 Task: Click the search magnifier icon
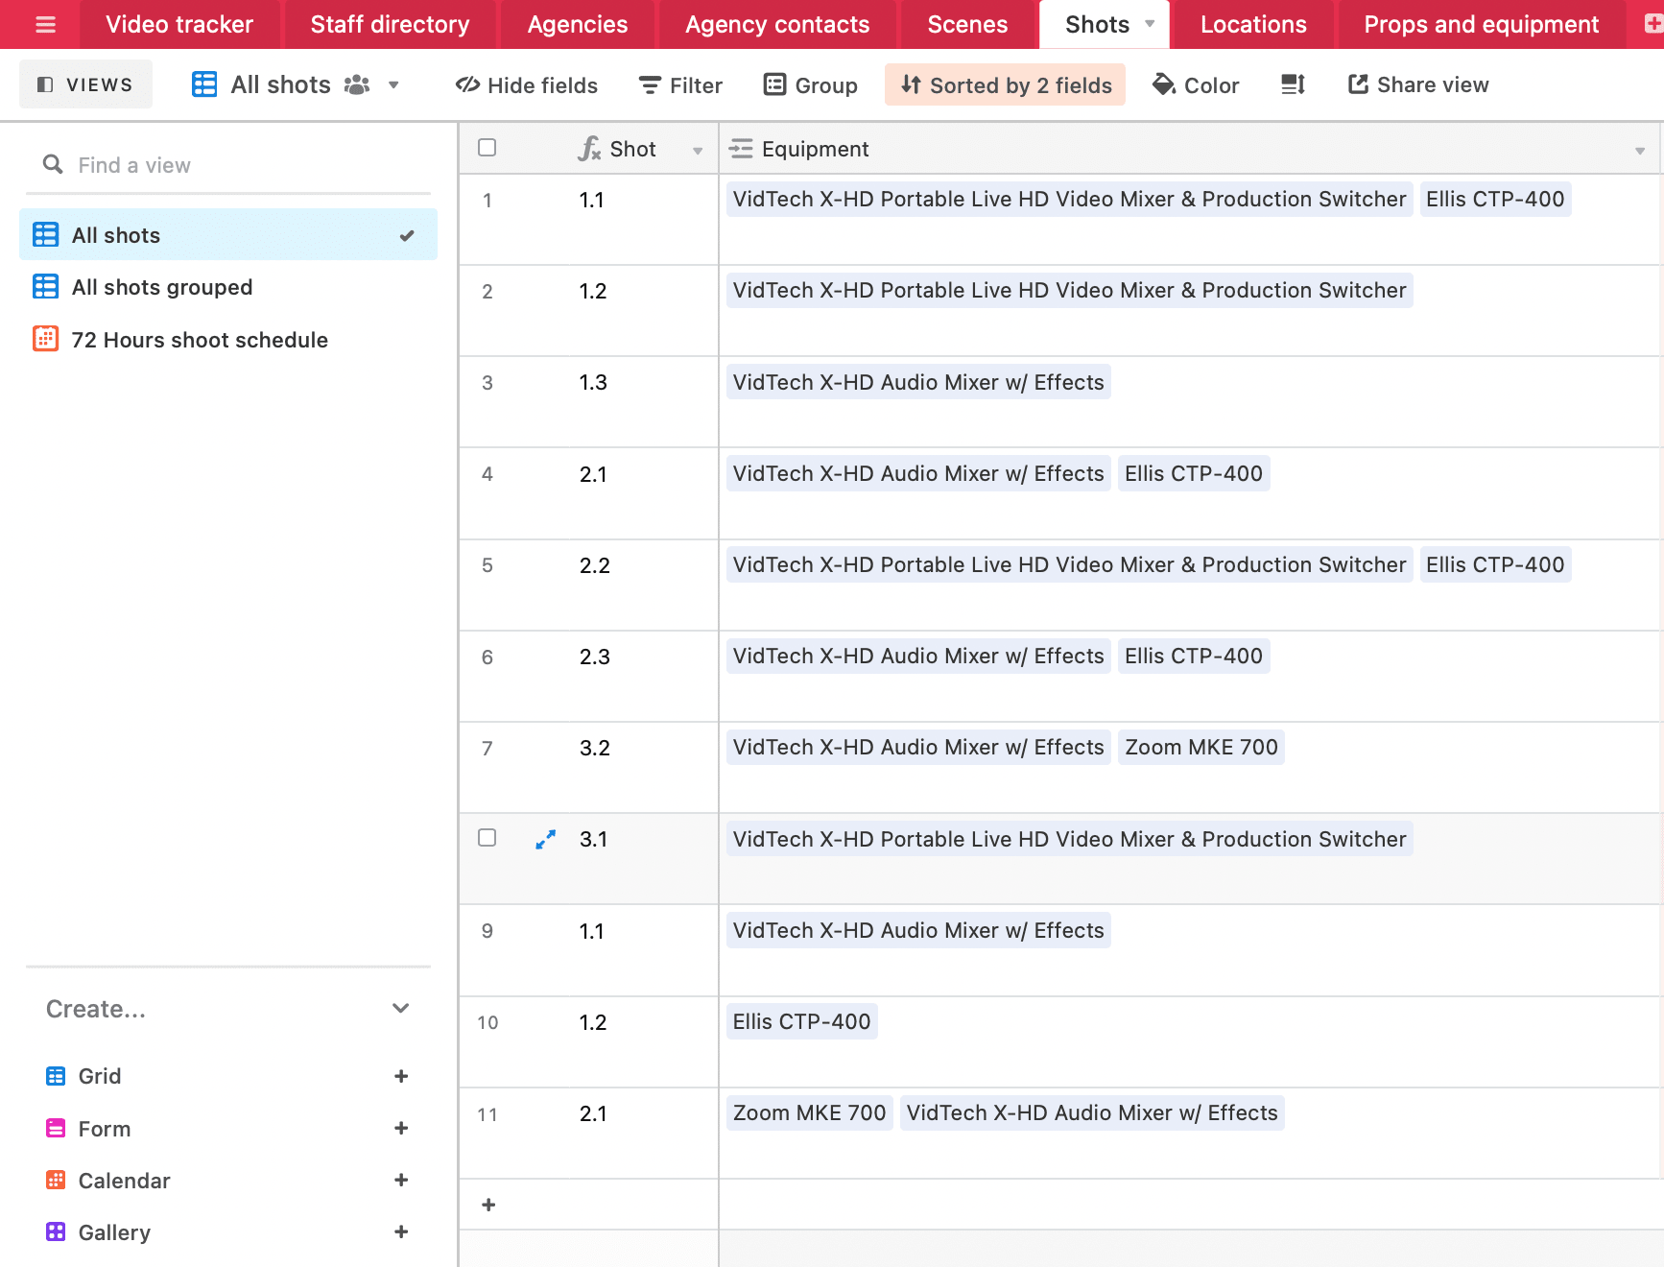[x=53, y=165]
